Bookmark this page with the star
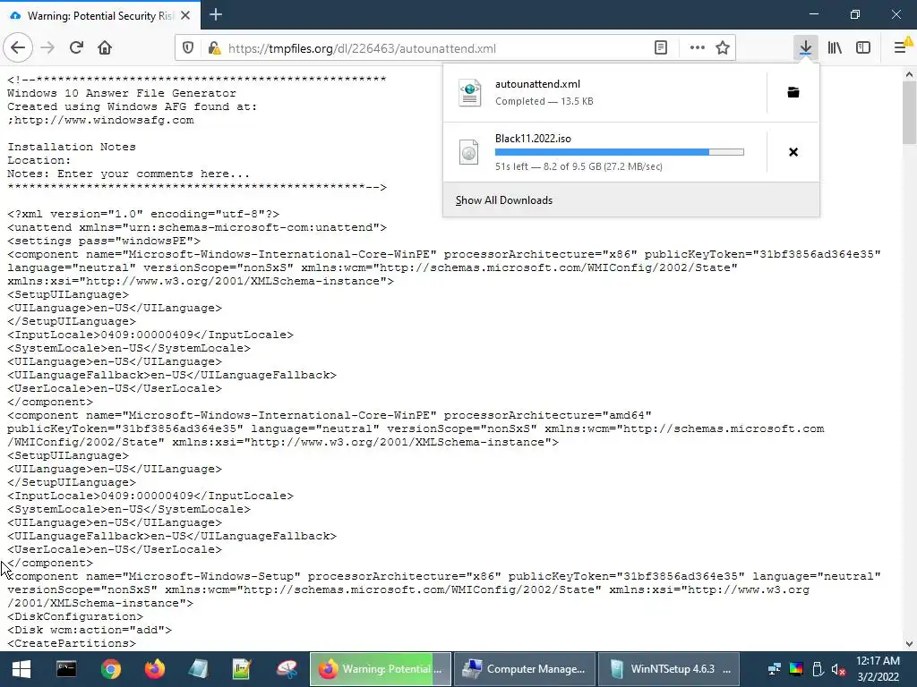 (x=723, y=48)
